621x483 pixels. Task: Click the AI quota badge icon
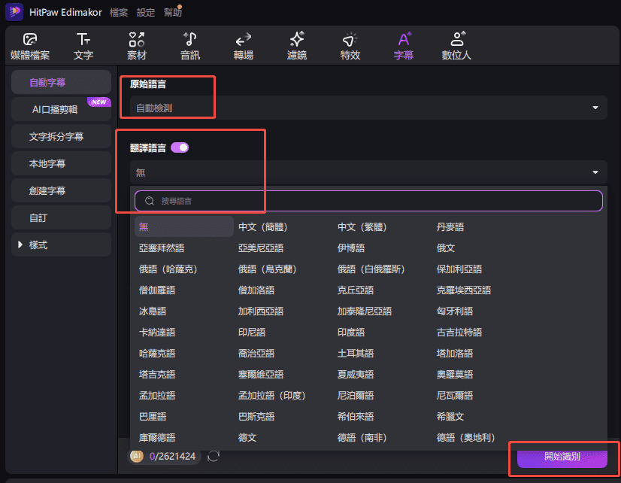(136, 456)
